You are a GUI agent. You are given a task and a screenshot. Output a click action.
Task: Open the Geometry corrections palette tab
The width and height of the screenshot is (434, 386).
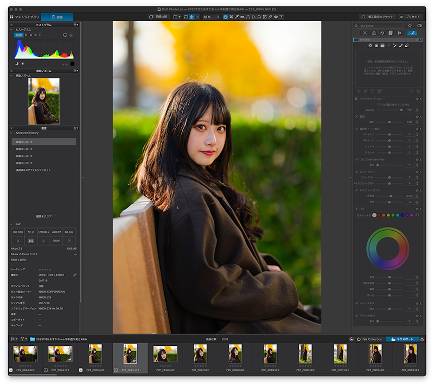(391, 33)
